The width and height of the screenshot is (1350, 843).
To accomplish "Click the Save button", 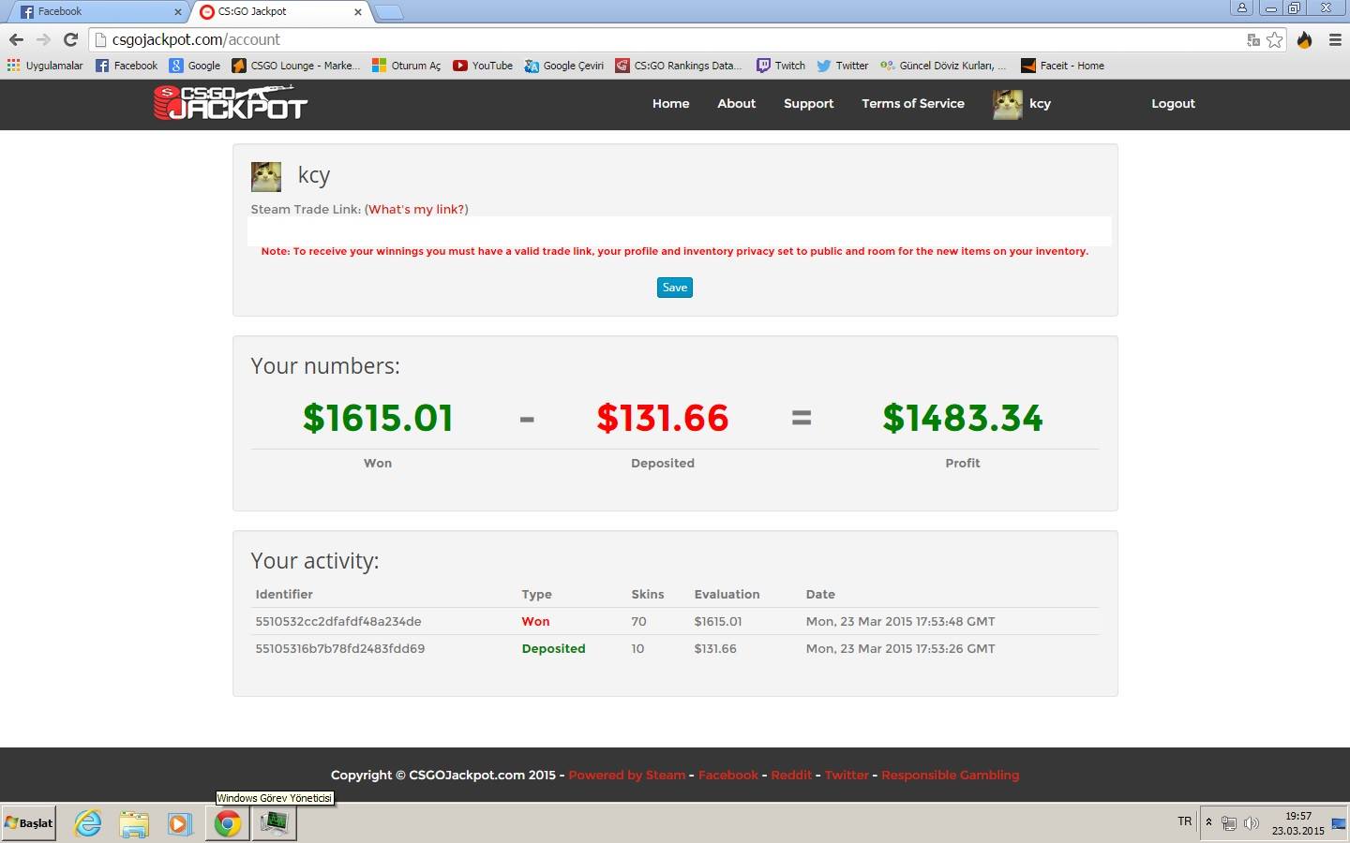I will (675, 288).
